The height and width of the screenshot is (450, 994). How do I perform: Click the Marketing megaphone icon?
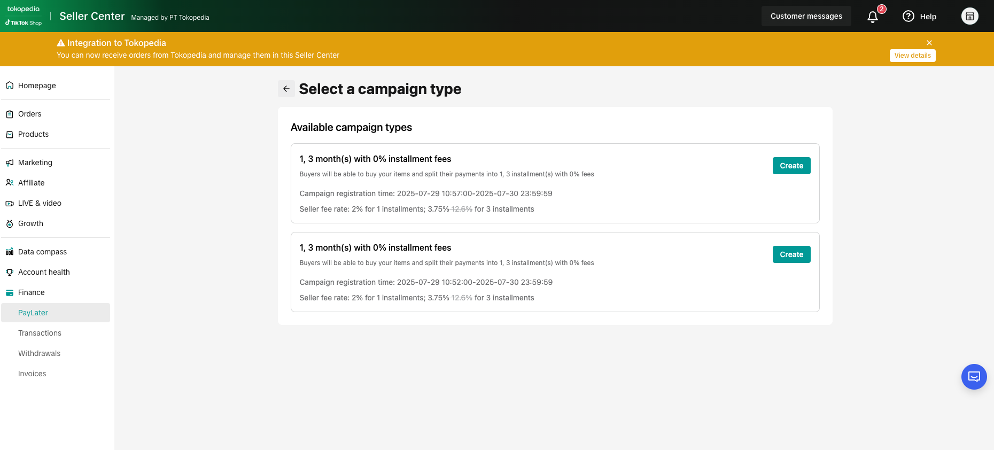pos(10,162)
